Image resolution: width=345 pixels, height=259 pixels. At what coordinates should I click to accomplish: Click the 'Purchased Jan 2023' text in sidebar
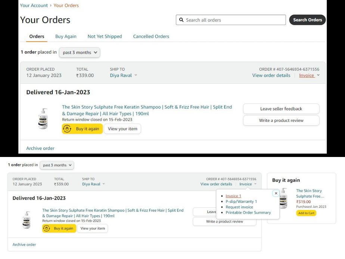coord(311,207)
